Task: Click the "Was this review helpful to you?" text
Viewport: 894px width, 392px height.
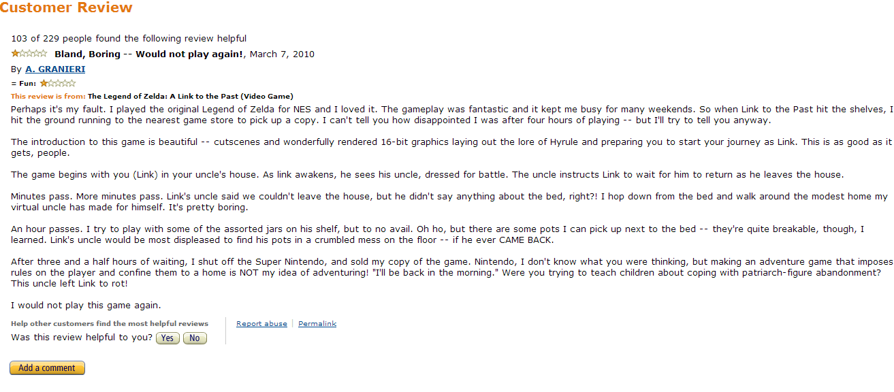Action: (x=82, y=338)
